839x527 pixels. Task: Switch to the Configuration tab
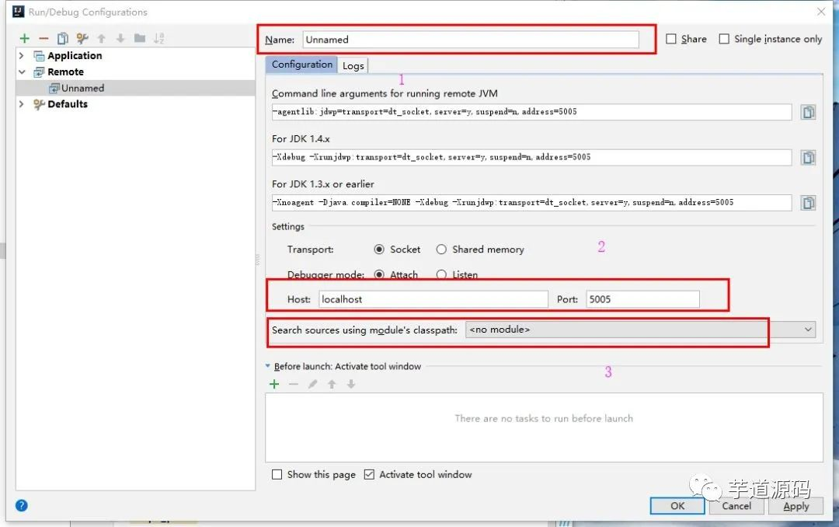(x=301, y=65)
